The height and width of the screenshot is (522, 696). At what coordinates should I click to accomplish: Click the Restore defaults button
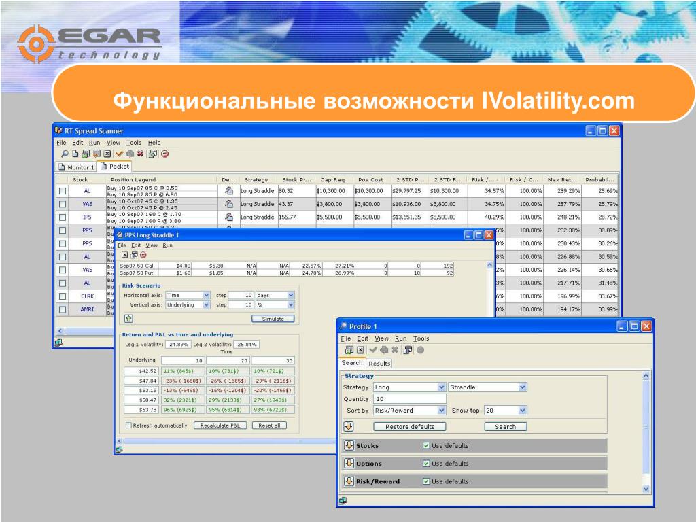pyautogui.click(x=410, y=427)
